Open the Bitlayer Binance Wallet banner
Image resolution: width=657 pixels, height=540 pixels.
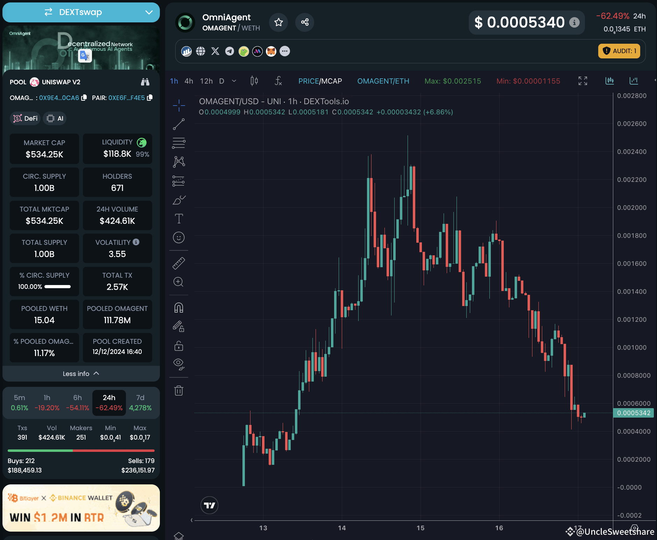pyautogui.click(x=81, y=508)
